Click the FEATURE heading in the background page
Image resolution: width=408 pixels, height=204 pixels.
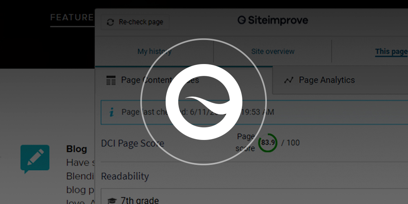pyautogui.click(x=72, y=18)
